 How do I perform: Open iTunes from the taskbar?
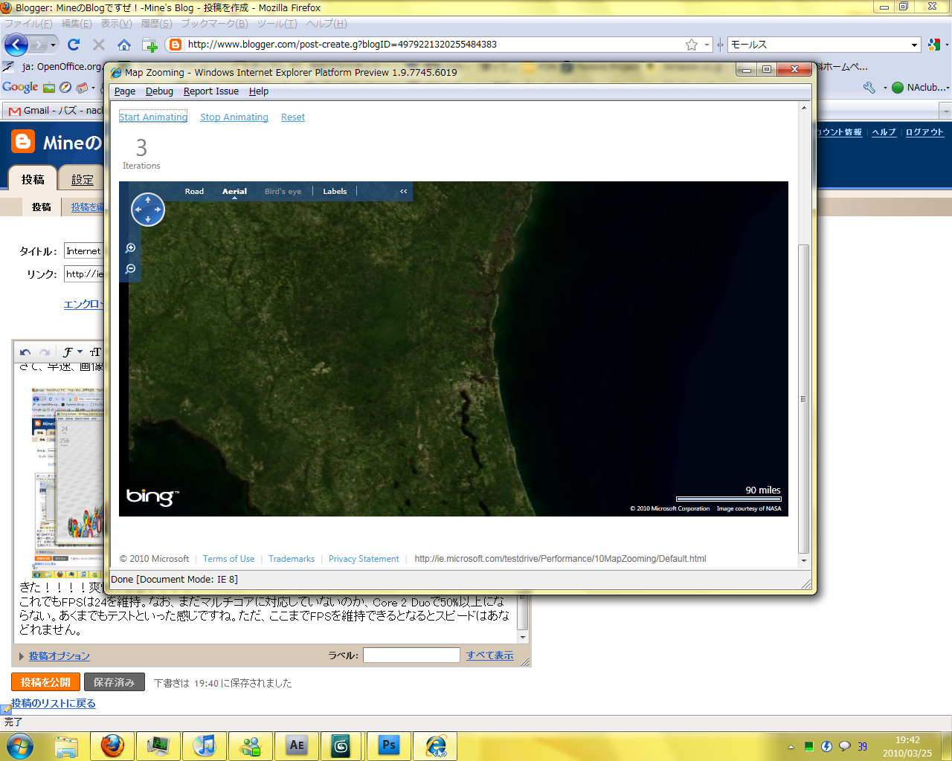[205, 745]
